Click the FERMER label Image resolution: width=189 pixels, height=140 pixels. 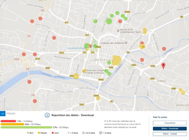click(11, 114)
